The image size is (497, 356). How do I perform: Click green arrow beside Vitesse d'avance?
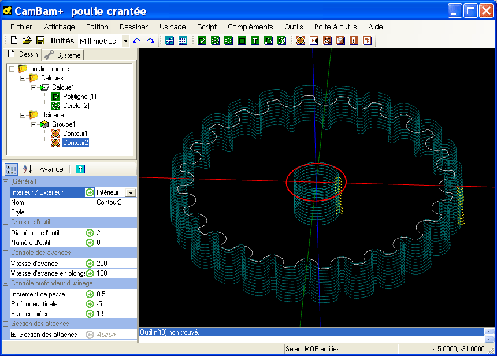point(90,264)
